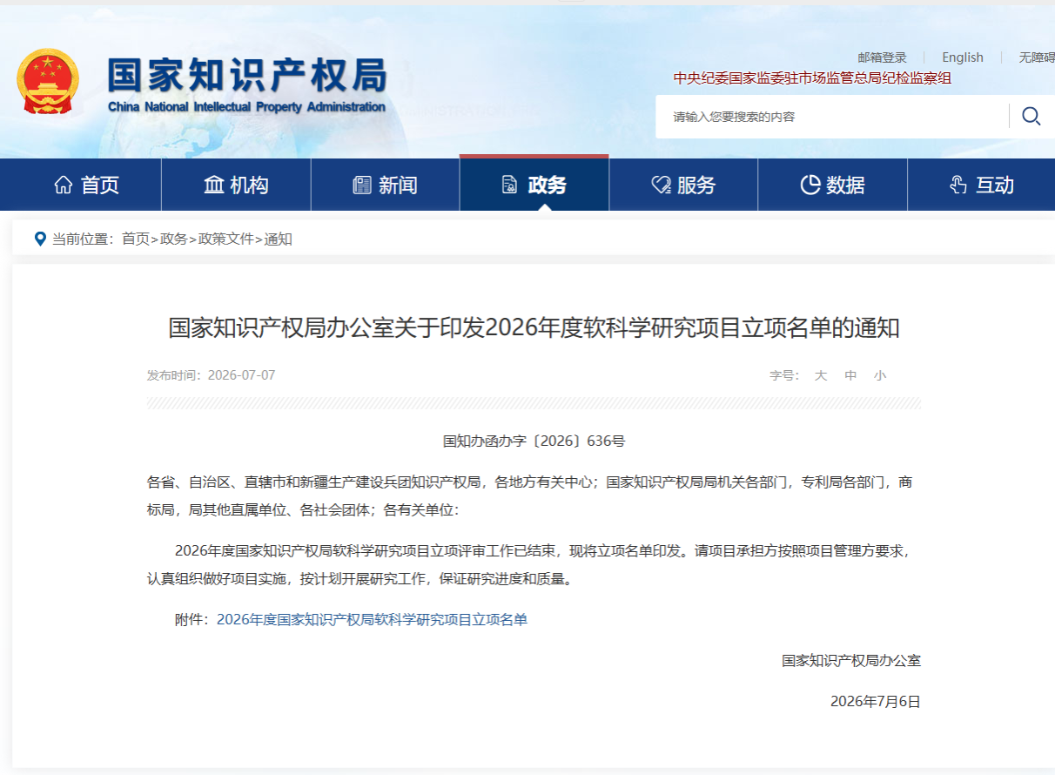Click the pie chart icon beside 数据

[x=810, y=185]
